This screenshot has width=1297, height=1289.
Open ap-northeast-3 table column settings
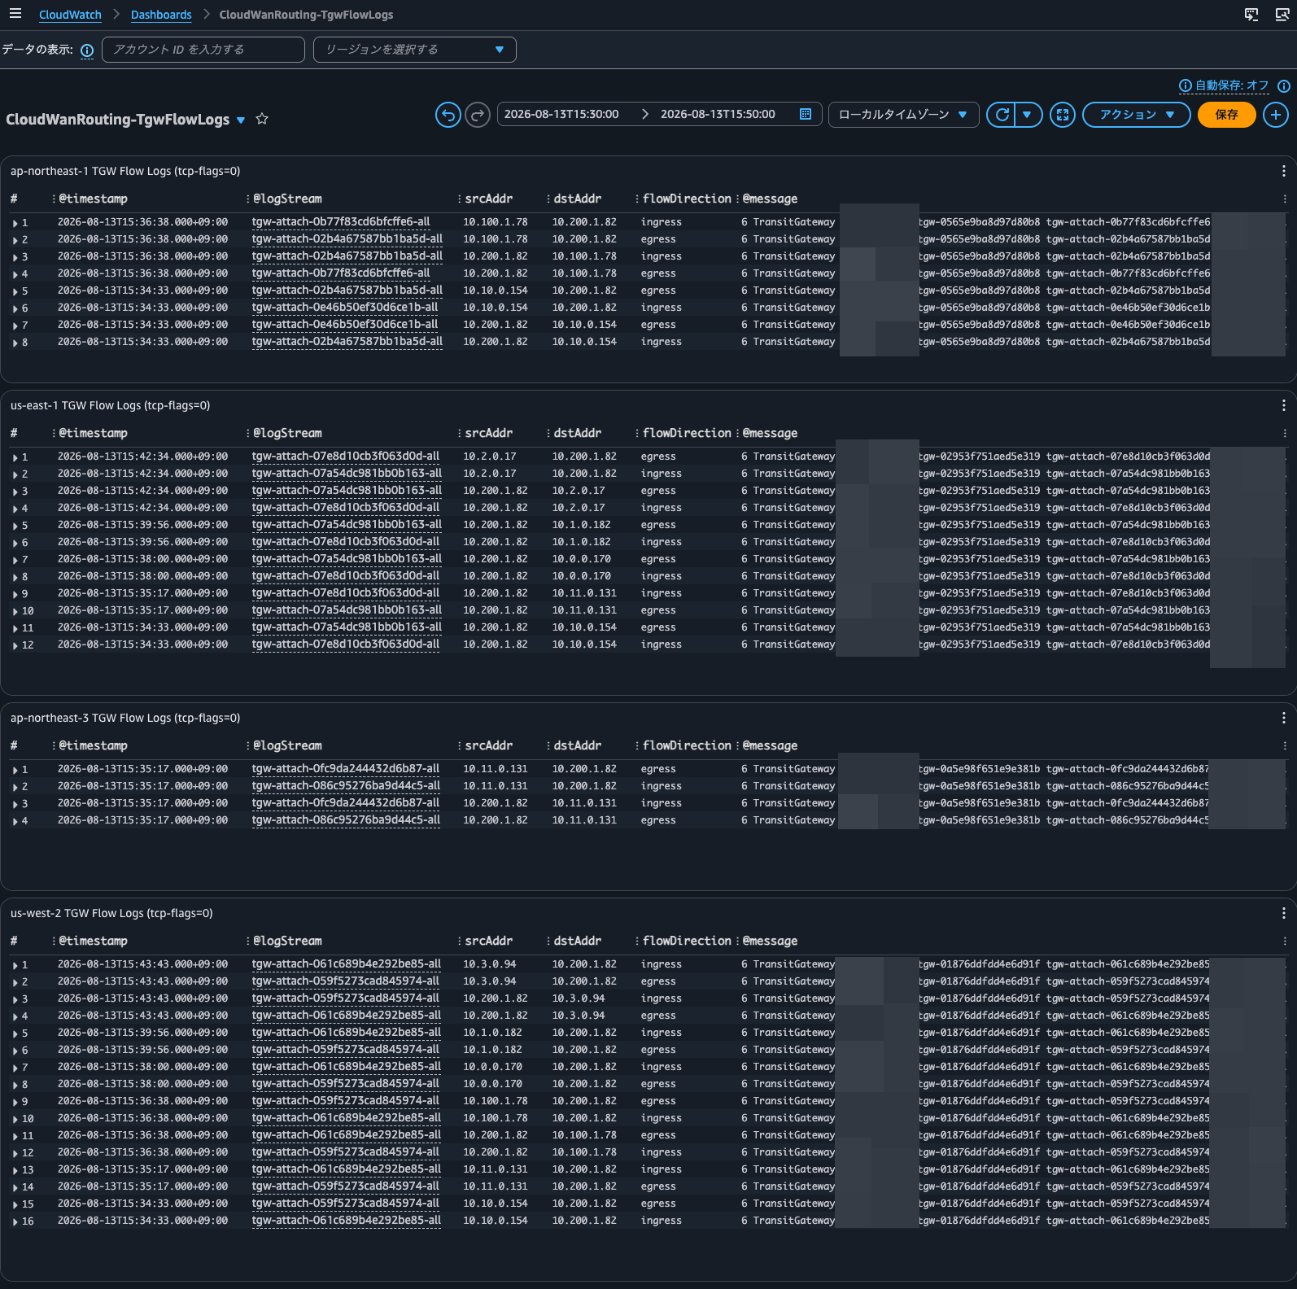tap(1285, 746)
